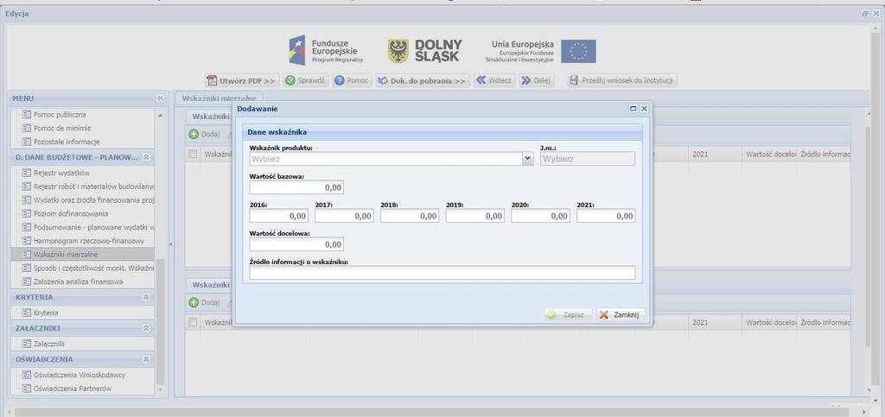Click the Wskaźnik produktu combo field
This screenshot has height=417, width=885.
coord(386,159)
